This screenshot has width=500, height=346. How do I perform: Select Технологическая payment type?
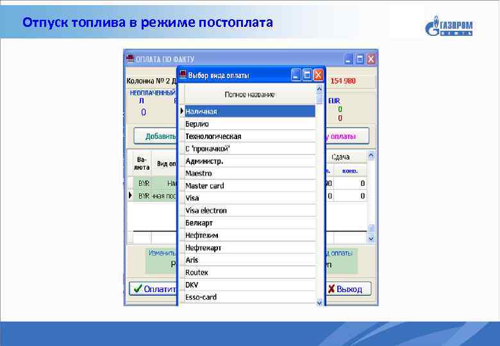(x=250, y=136)
